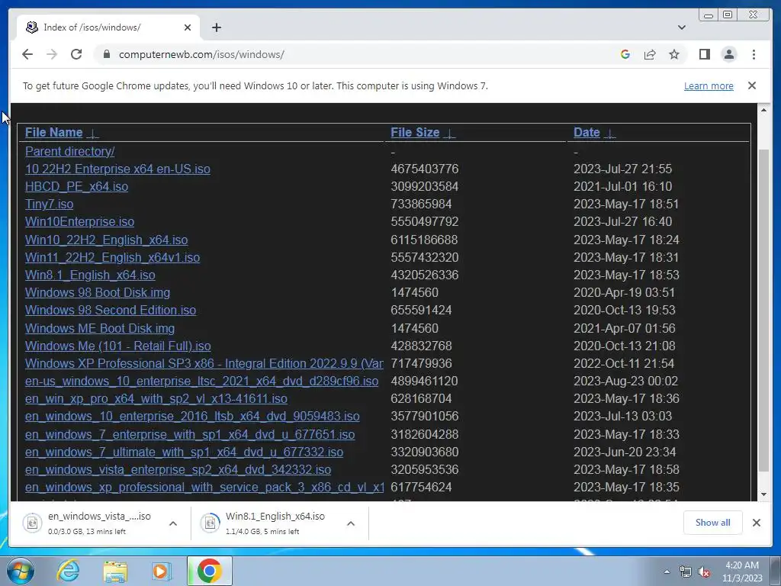
Task: Click the page scrollbar up arrow
Action: coord(763,110)
